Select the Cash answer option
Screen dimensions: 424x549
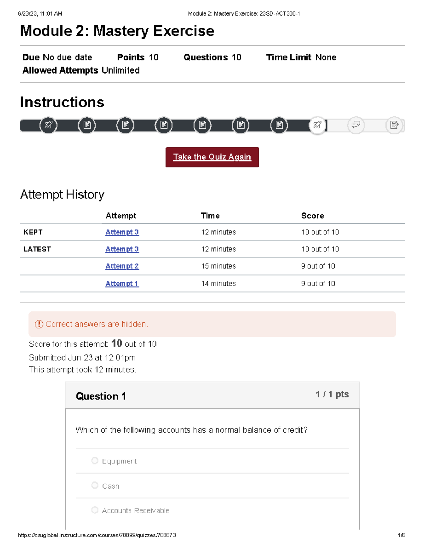pos(95,485)
